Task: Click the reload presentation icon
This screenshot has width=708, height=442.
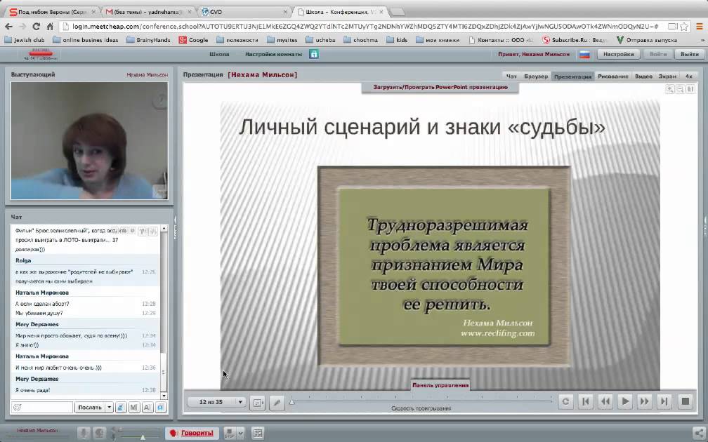Action: click(566, 401)
